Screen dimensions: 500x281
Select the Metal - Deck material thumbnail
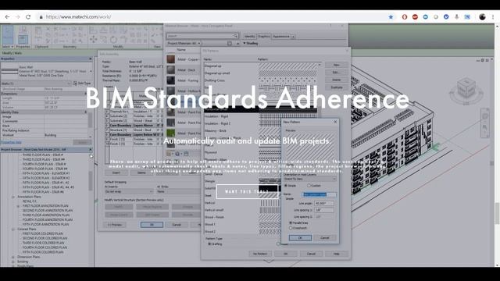(x=171, y=69)
